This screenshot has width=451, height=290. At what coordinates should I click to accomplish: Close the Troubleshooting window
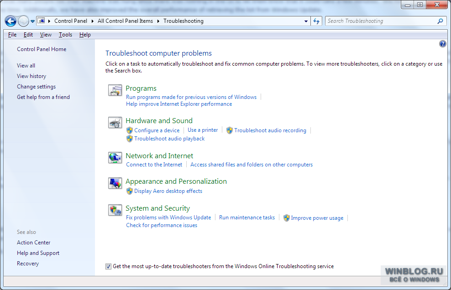tap(437, 5)
